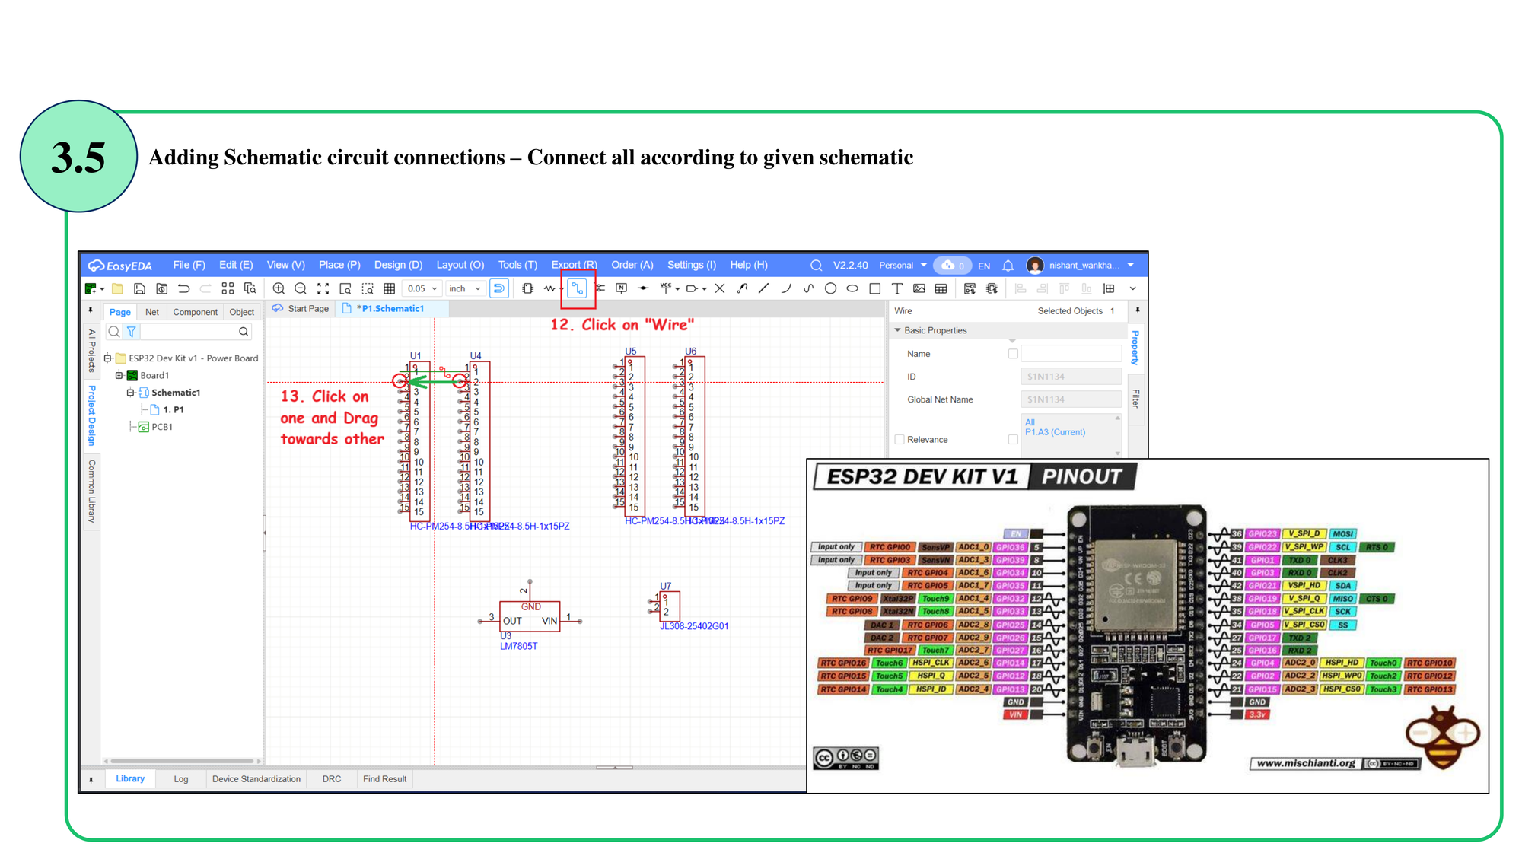Image resolution: width=1522 pixels, height=856 pixels.
Task: Click the EN language button
Action: (x=984, y=266)
